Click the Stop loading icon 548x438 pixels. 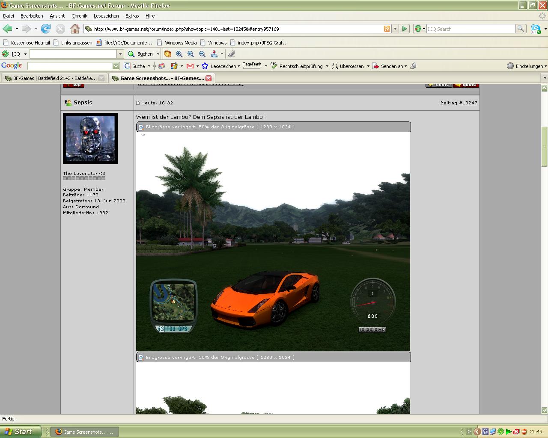tap(60, 29)
